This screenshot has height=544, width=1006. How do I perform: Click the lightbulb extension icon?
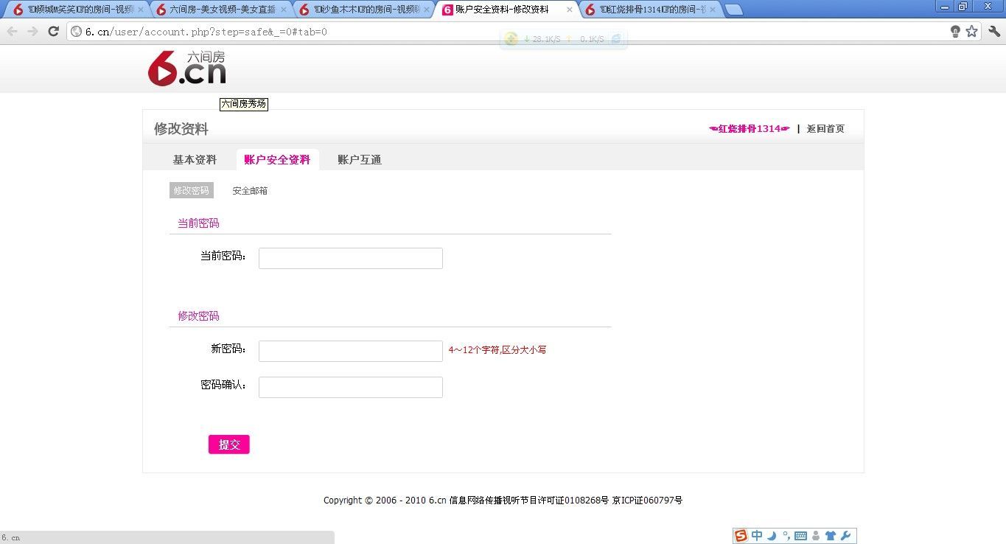pos(955,31)
